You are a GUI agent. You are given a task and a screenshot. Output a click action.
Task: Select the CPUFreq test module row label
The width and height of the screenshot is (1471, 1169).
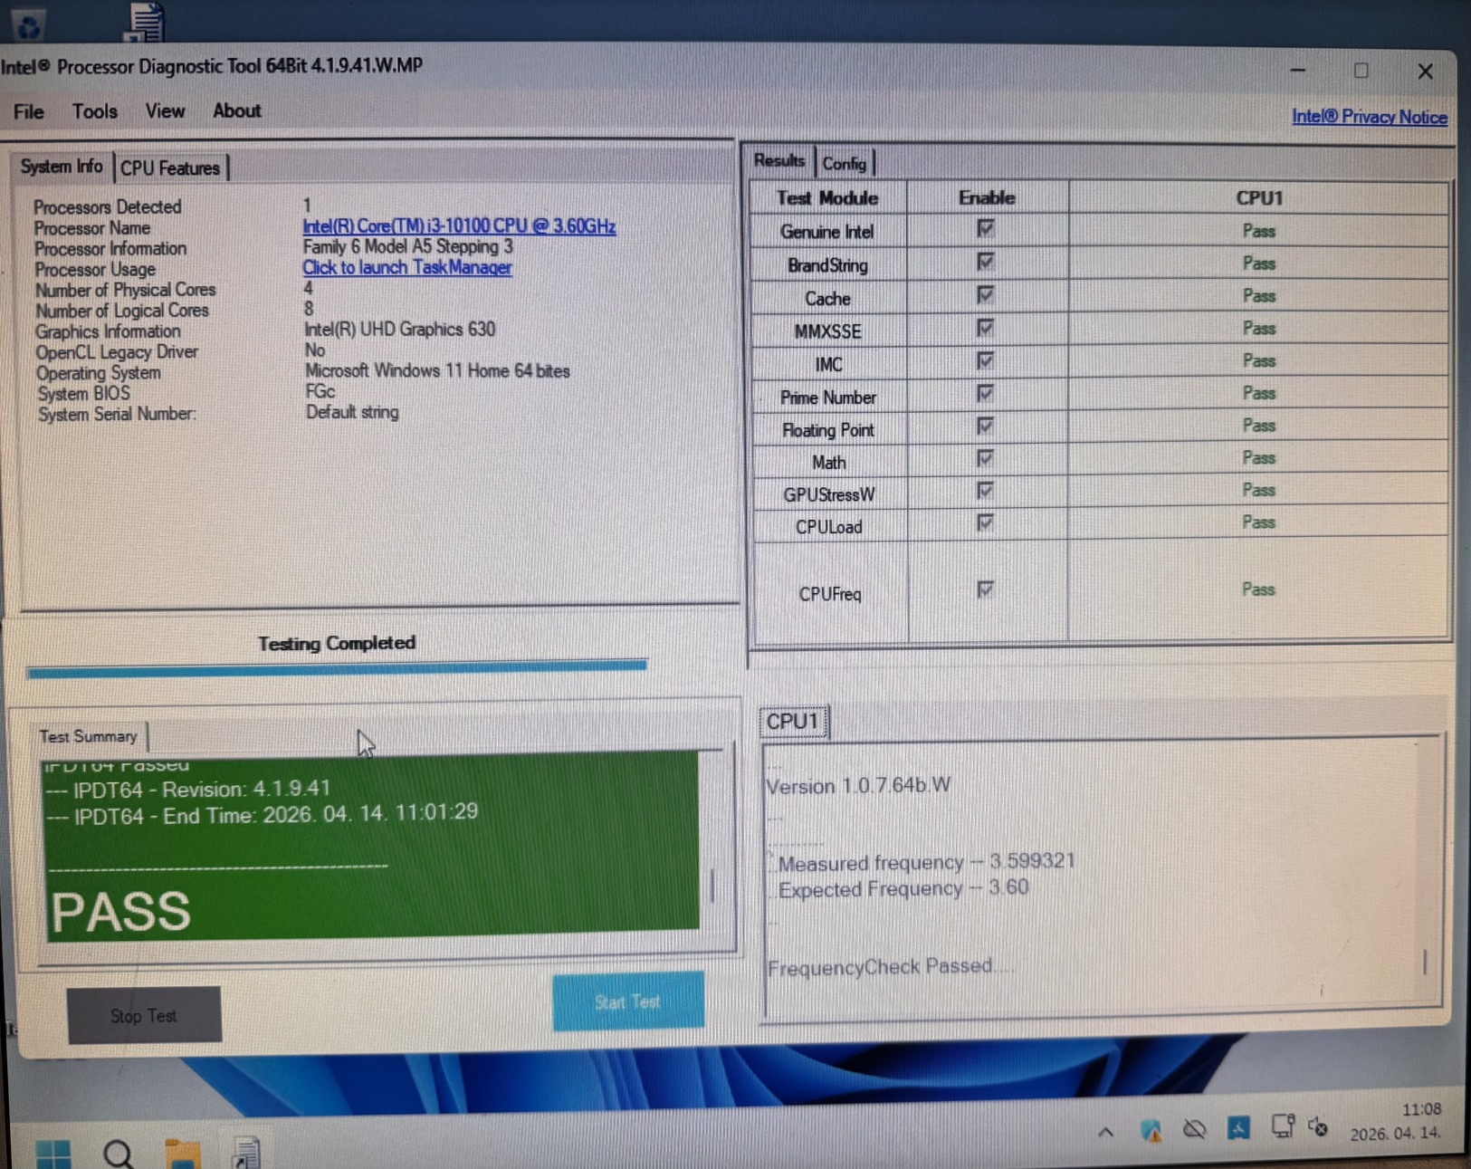click(830, 594)
